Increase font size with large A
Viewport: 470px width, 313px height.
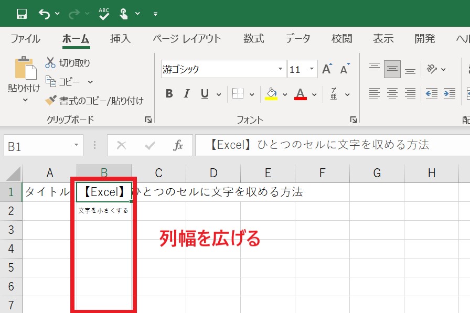[327, 69]
